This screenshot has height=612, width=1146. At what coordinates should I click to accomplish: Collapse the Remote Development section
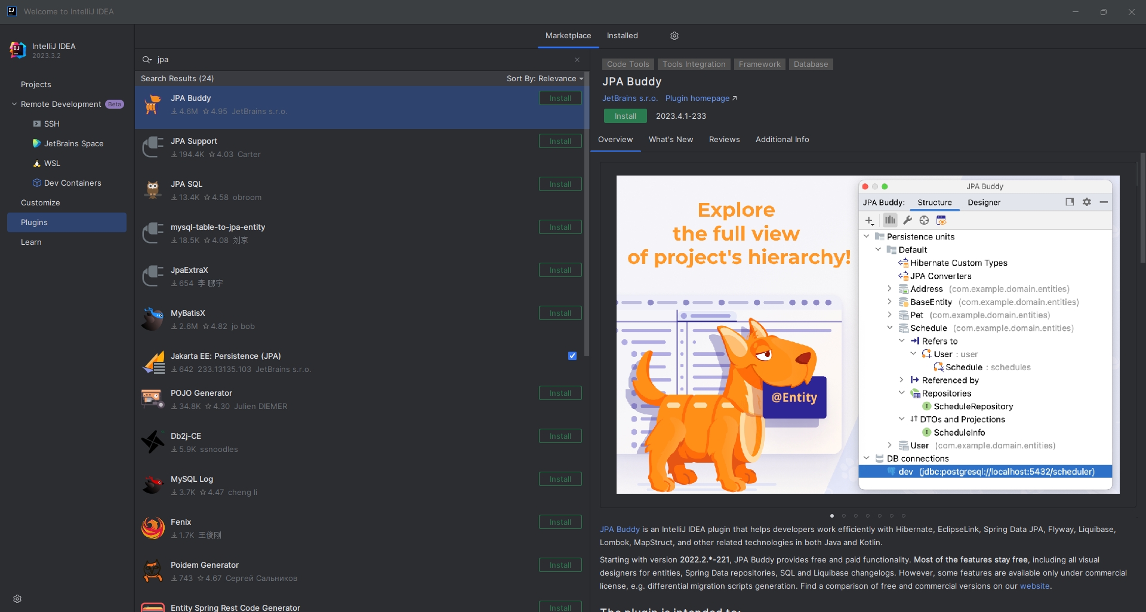14,104
